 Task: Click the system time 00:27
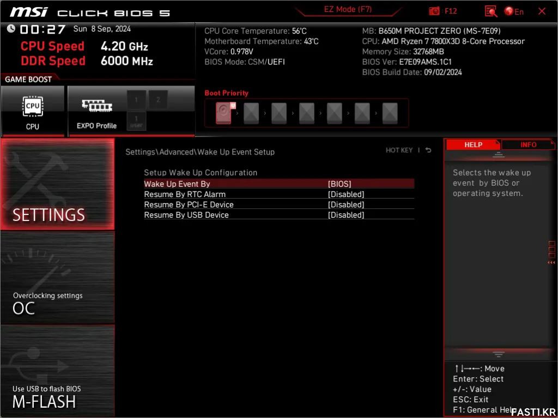pyautogui.click(x=43, y=29)
